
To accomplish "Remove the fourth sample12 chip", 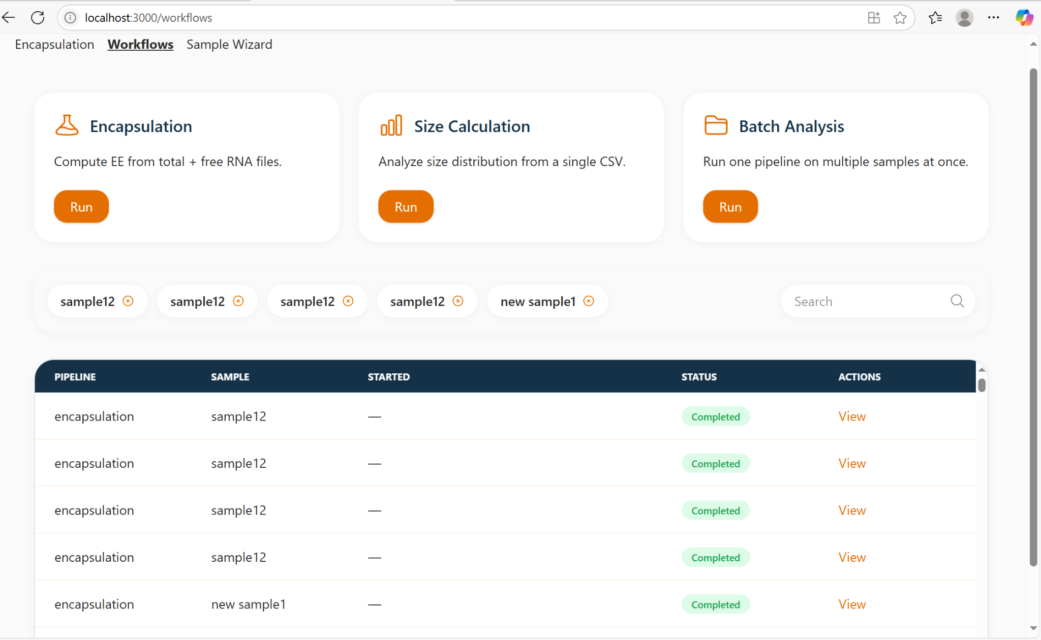I will point(458,301).
